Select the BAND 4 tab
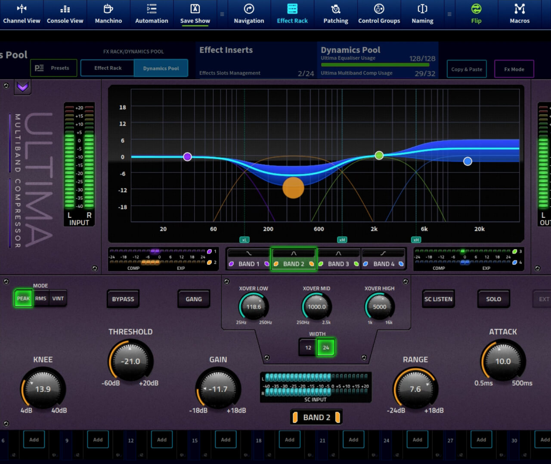The height and width of the screenshot is (464, 551). [383, 259]
